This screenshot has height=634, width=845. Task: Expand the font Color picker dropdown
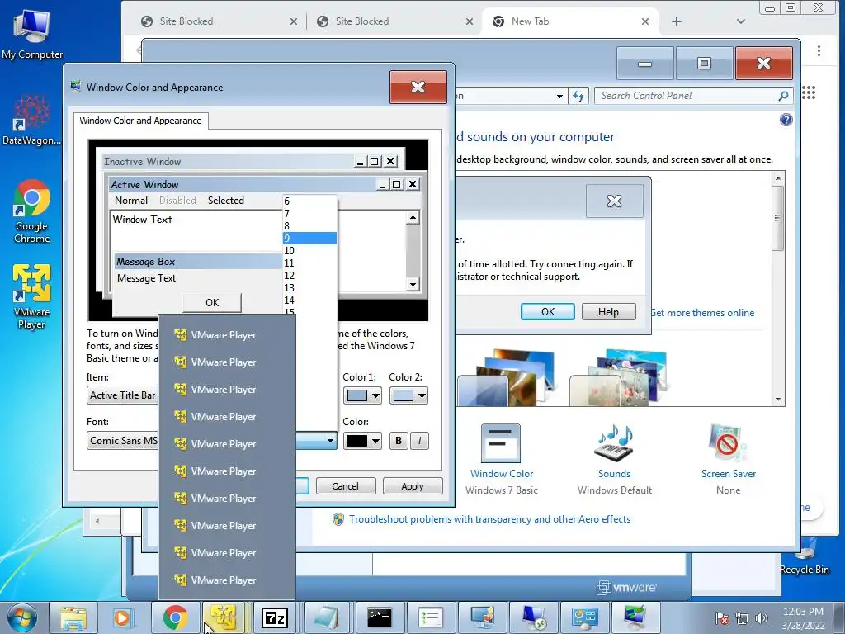pos(375,441)
